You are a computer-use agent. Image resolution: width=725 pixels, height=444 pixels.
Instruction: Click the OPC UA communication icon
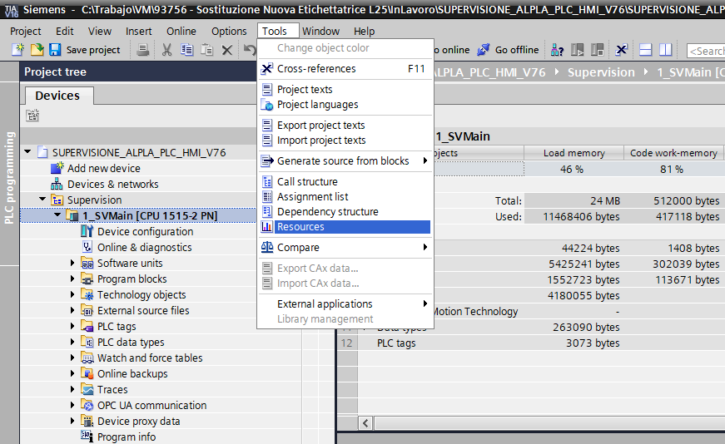87,405
